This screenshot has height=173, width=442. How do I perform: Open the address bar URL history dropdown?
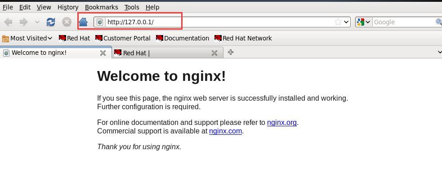coord(346,22)
